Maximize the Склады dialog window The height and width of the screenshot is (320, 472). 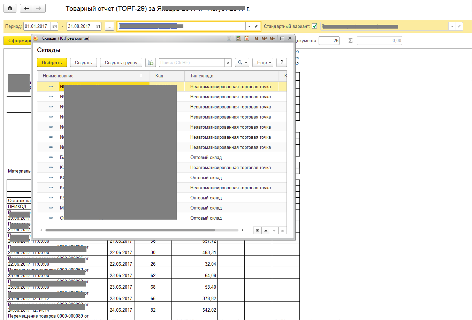[282, 38]
